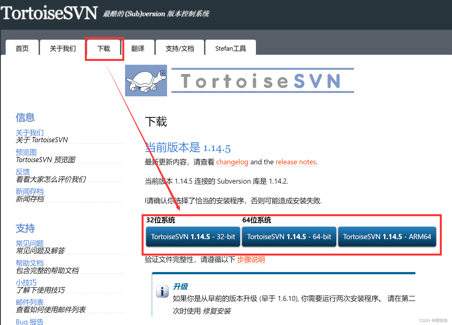Click the 查看如何使用邮件列表 description text
Viewport: 452px width, 325px height.
[x=51, y=309]
